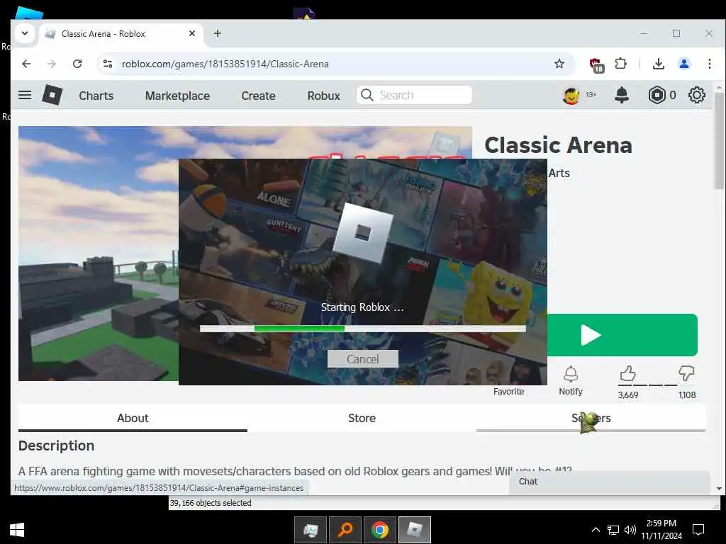726x544 pixels.
Task: View site information icon in address bar
Action: 108,64
